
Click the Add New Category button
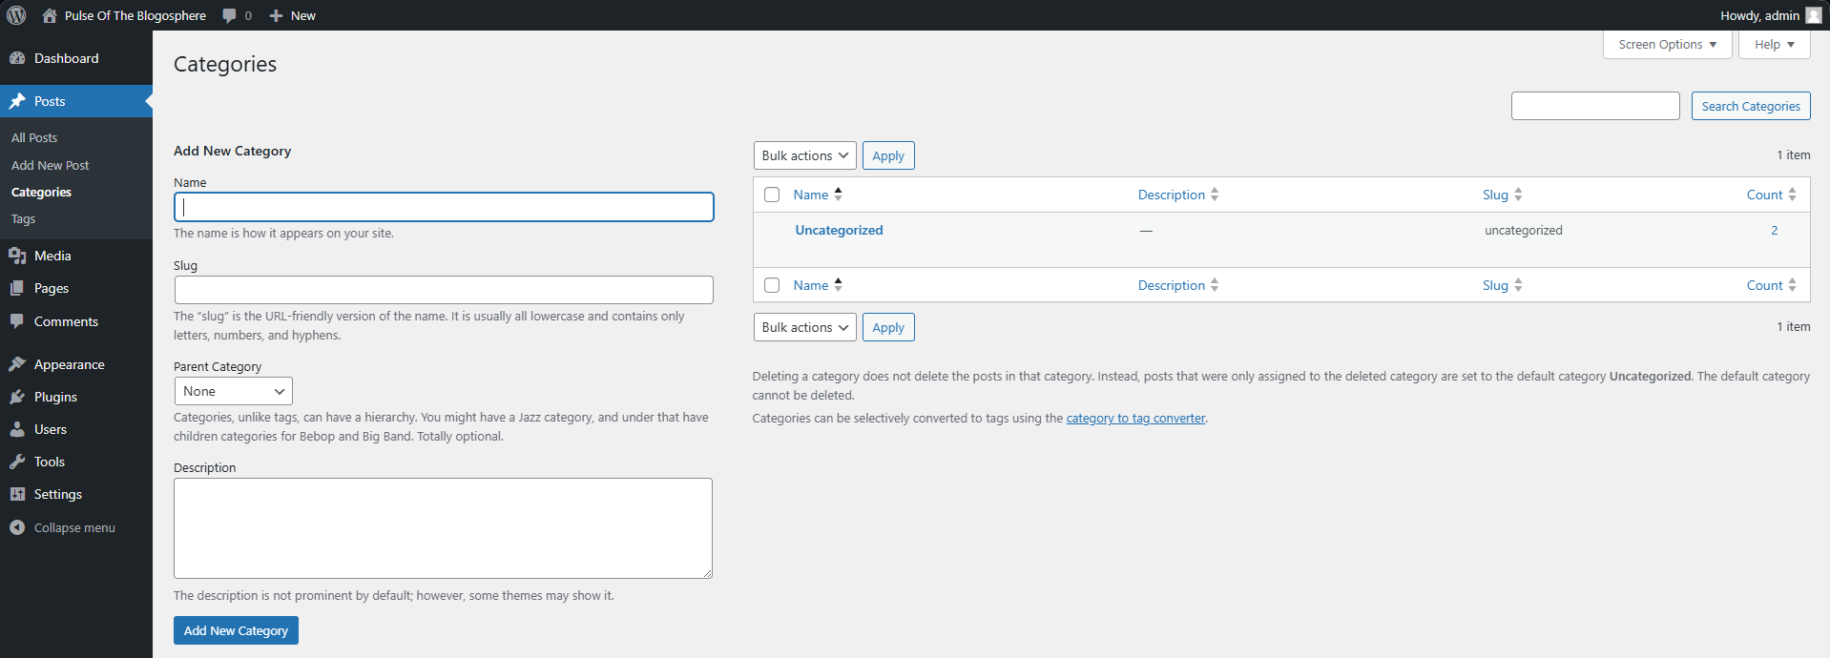(x=236, y=630)
